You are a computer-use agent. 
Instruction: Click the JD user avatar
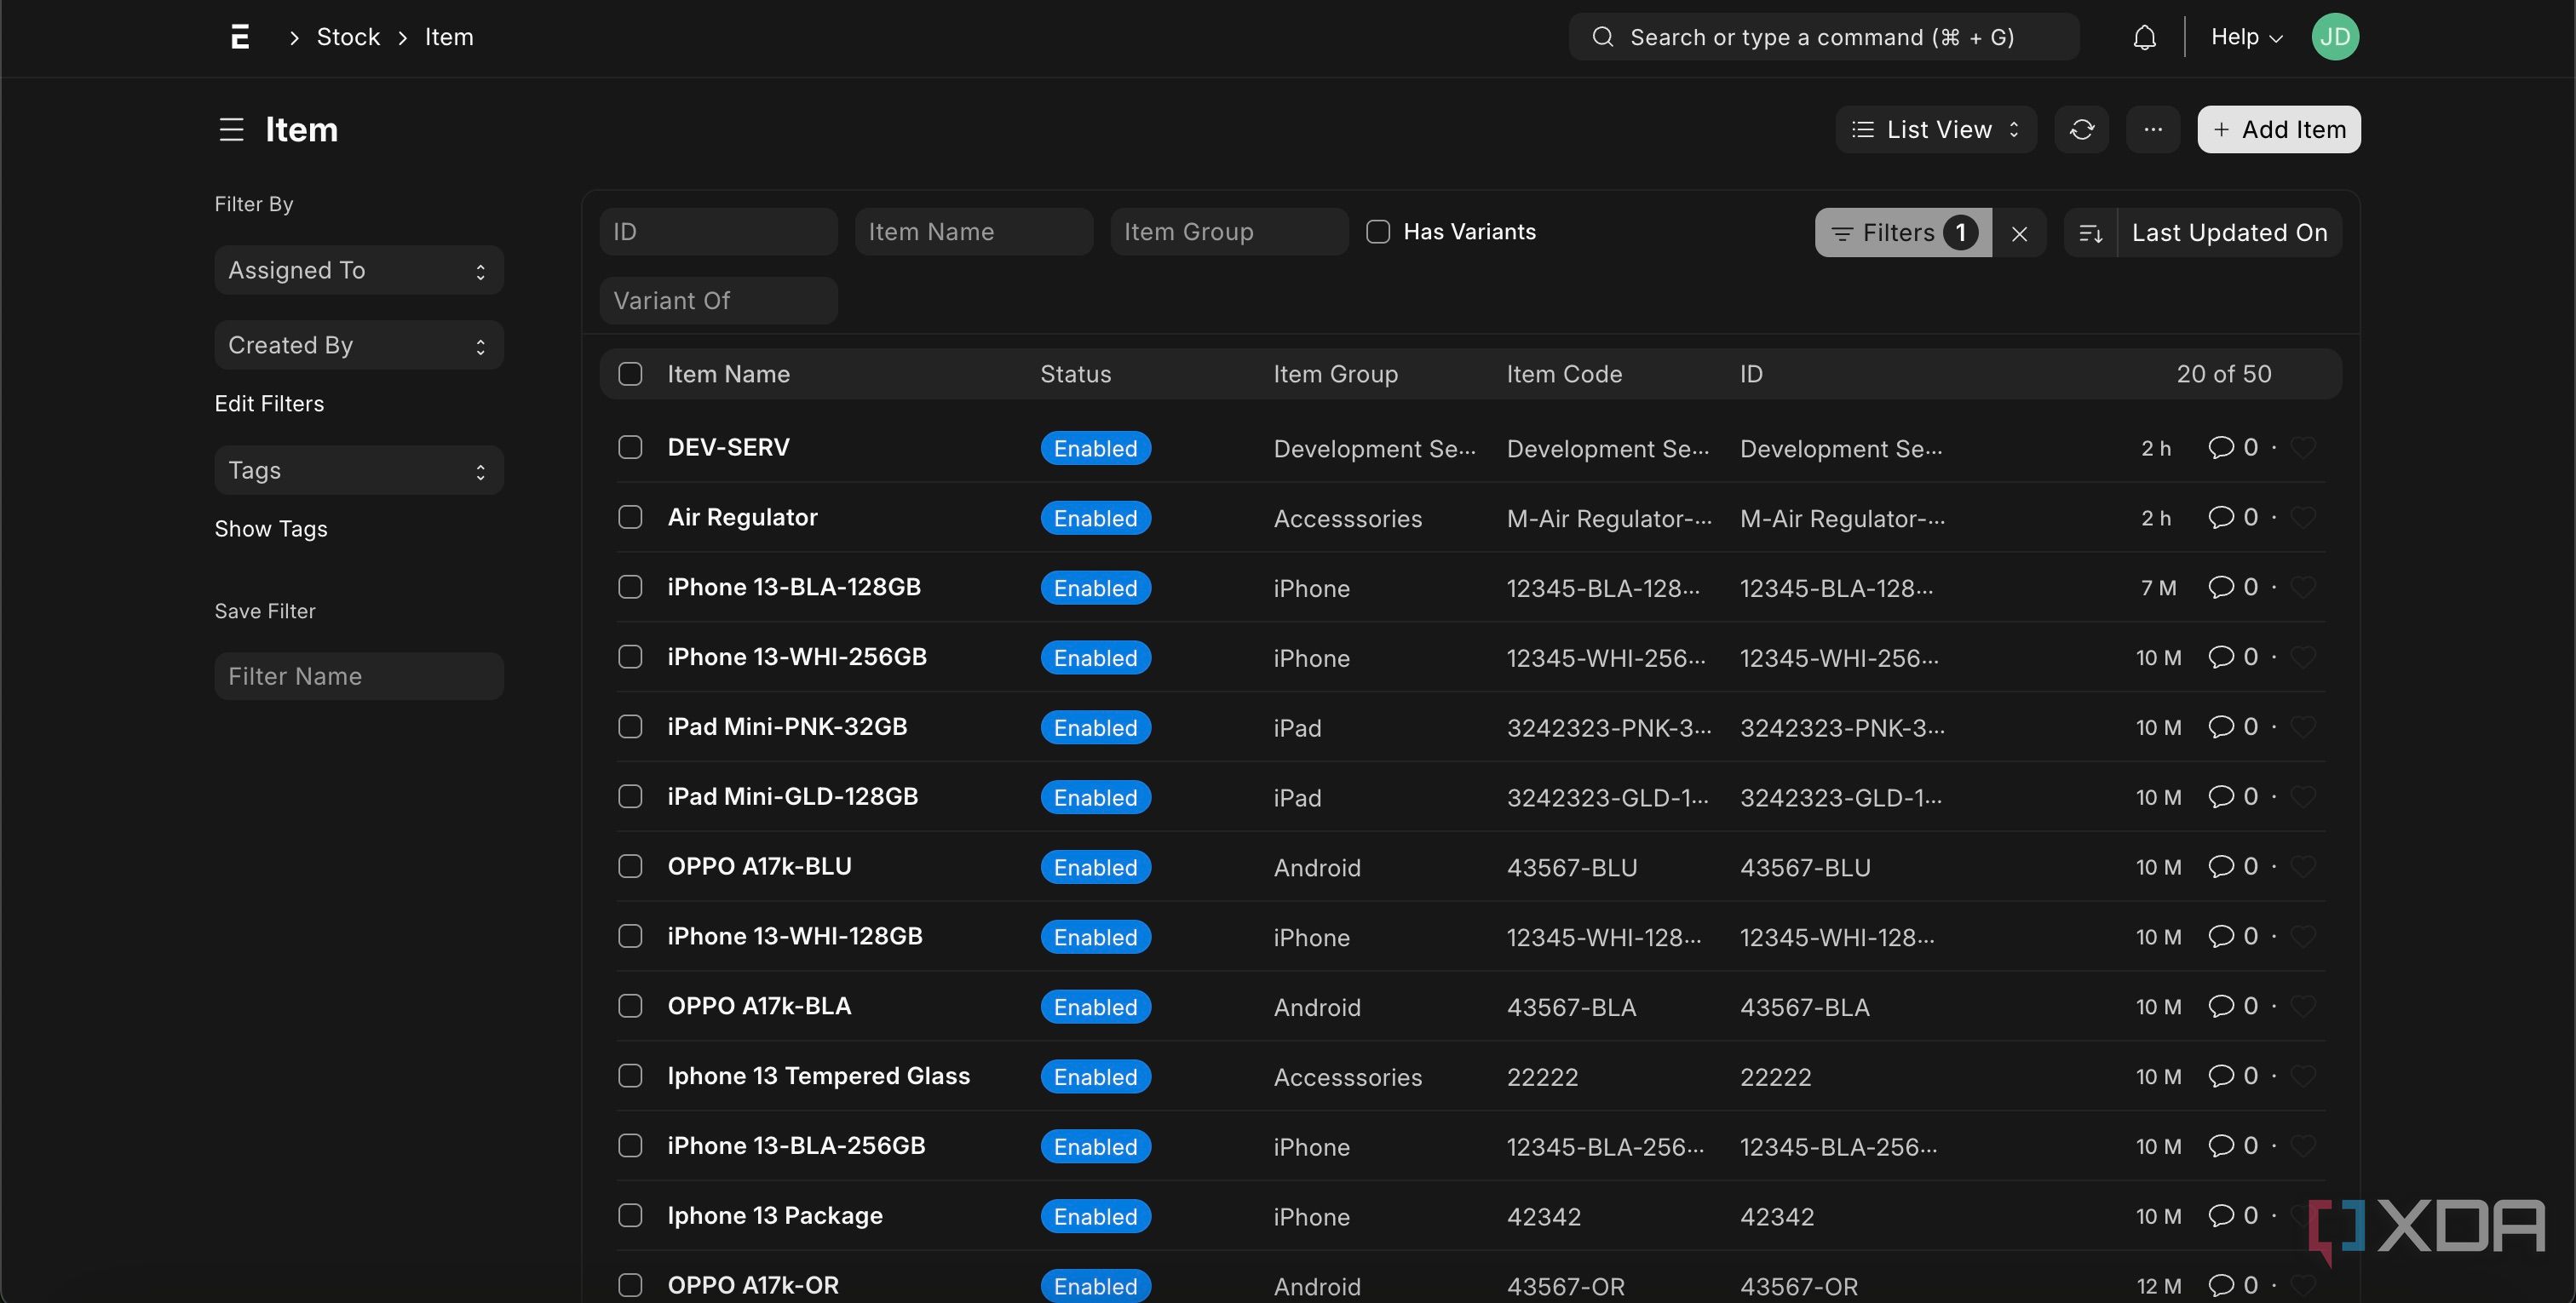(2334, 37)
